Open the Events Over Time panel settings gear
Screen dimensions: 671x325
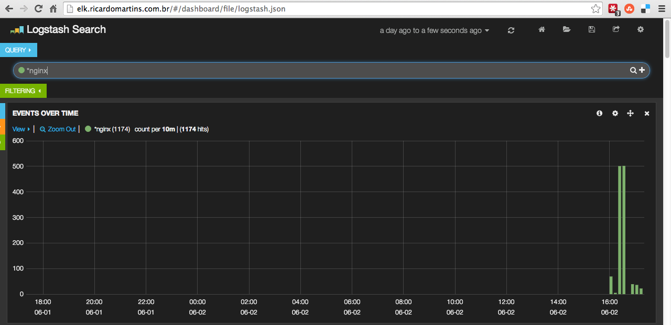point(615,113)
